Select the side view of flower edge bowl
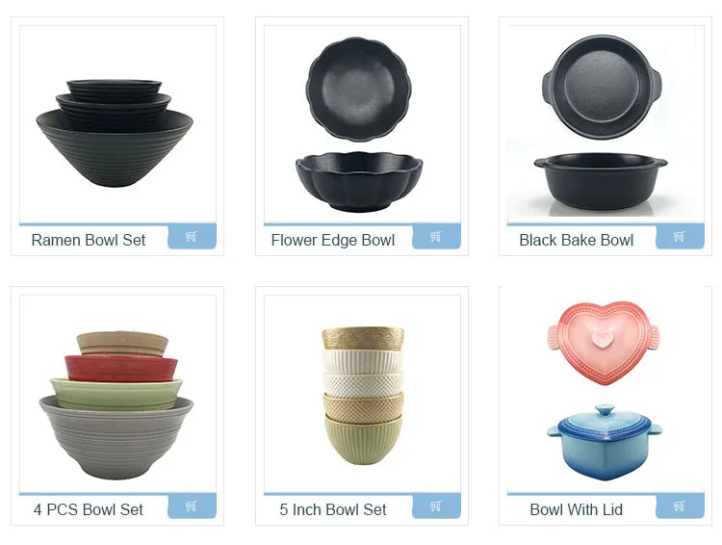 pos(359,182)
